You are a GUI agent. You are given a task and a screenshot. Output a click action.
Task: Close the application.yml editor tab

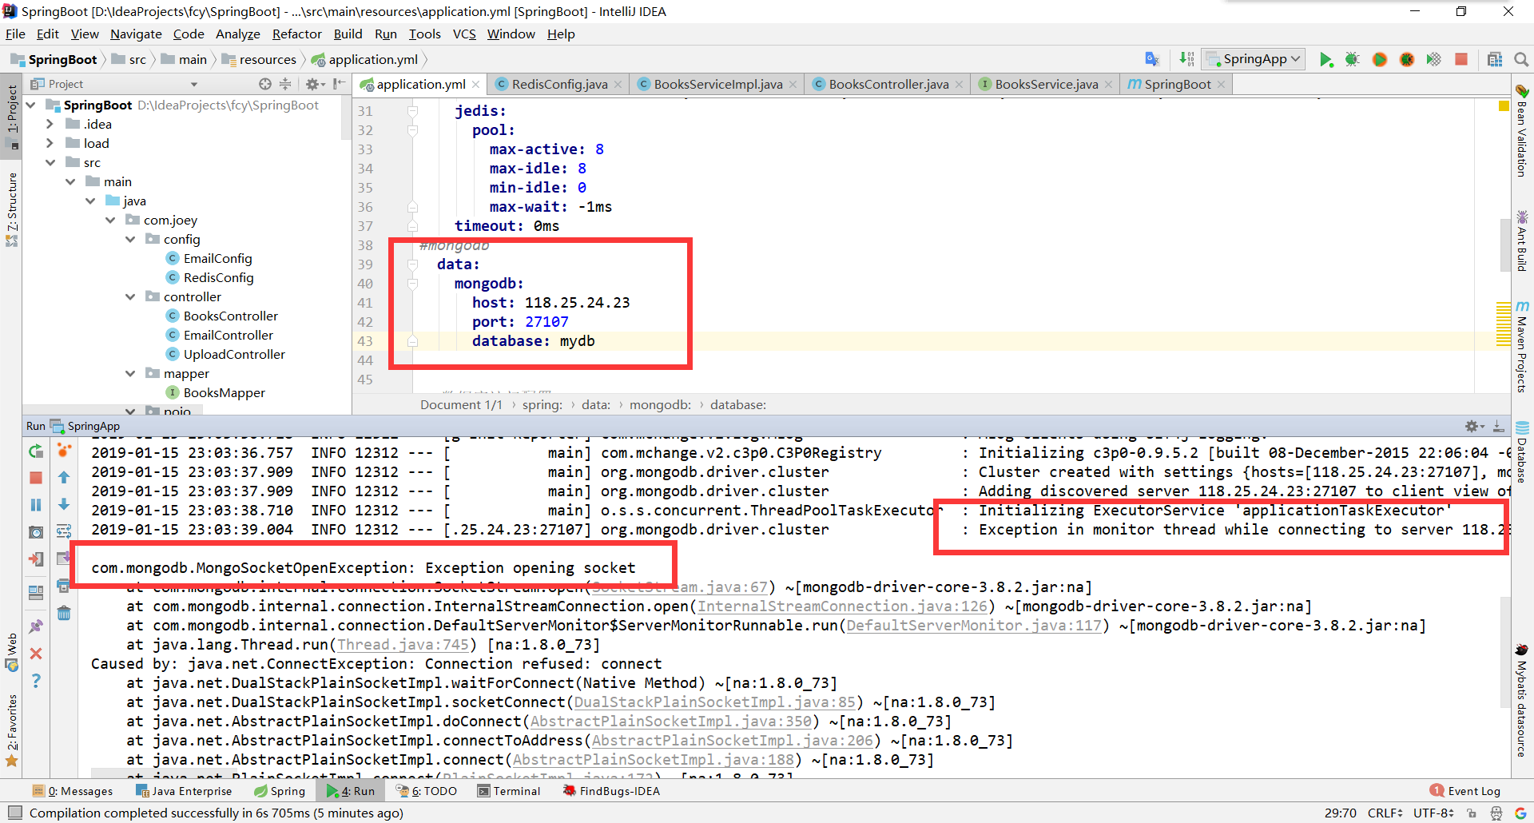click(x=476, y=85)
